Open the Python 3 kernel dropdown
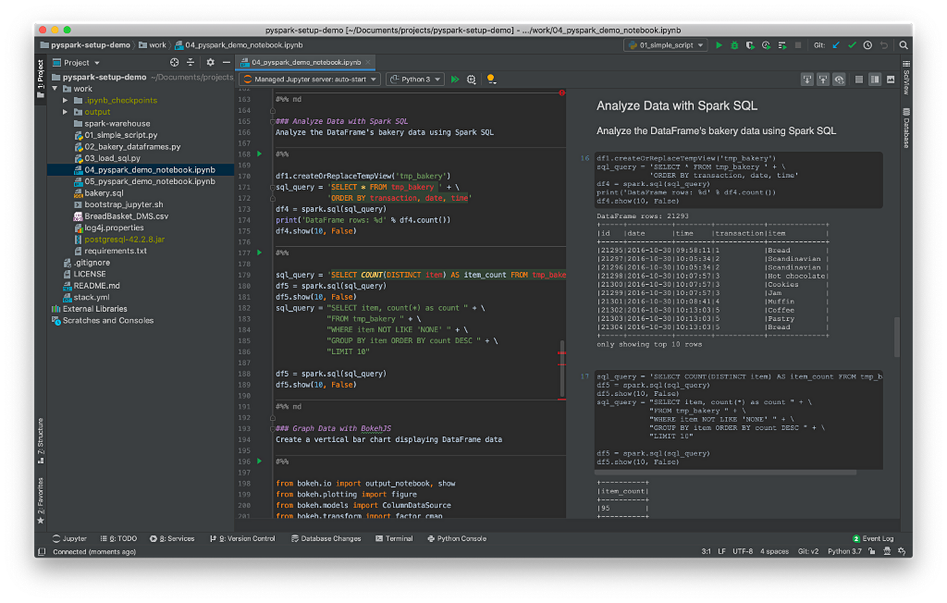 (415, 80)
